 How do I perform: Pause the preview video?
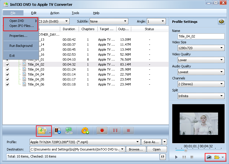click(x=184, y=157)
